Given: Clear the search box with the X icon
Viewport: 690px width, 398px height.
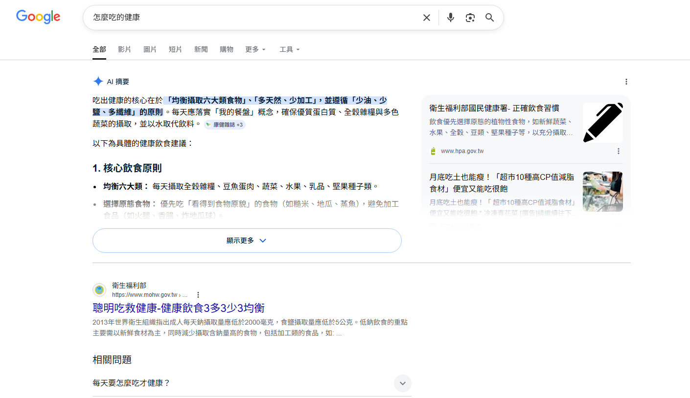Looking at the screenshot, I should coord(427,18).
